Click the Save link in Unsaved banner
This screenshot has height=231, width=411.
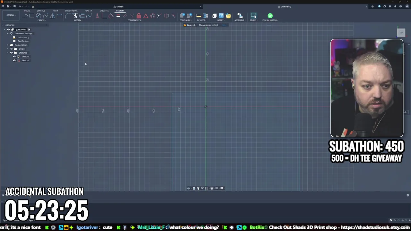pos(224,25)
